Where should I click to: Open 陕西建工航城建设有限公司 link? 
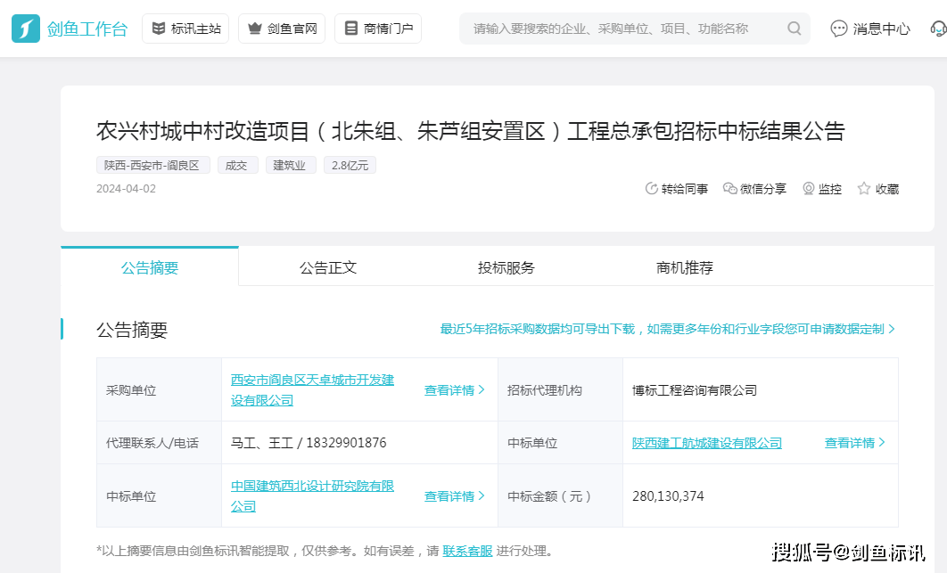coord(706,443)
